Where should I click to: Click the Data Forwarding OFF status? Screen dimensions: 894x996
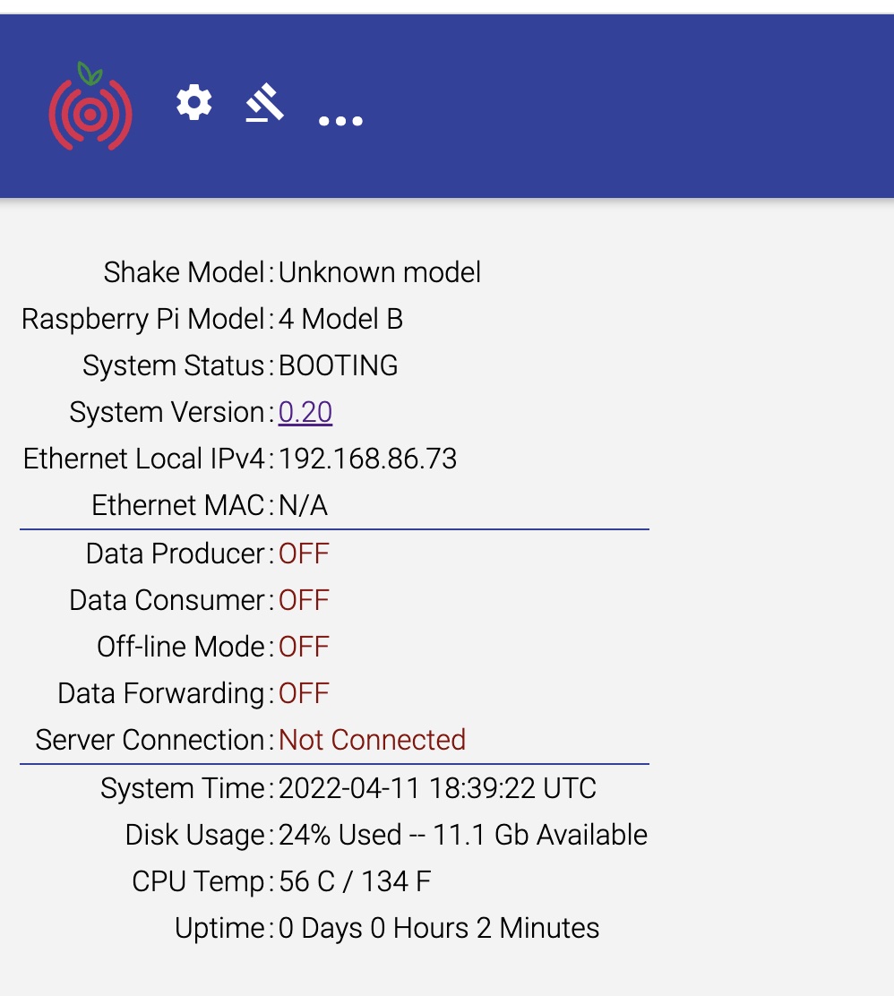tap(304, 693)
